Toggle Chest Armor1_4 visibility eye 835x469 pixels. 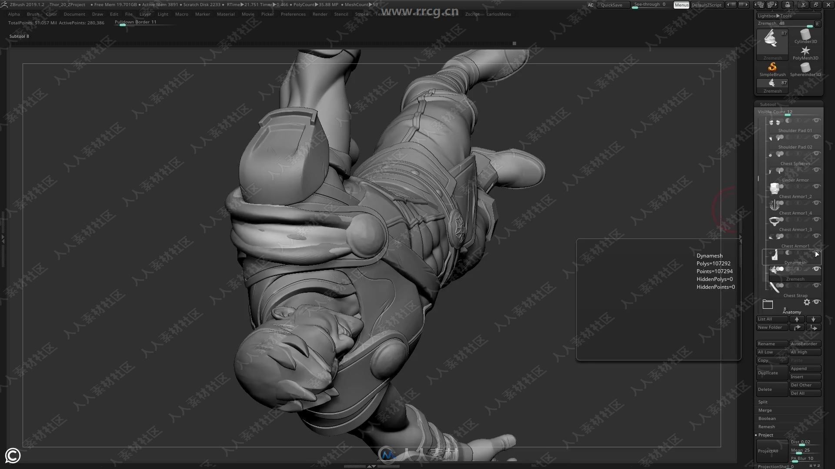[x=816, y=203]
